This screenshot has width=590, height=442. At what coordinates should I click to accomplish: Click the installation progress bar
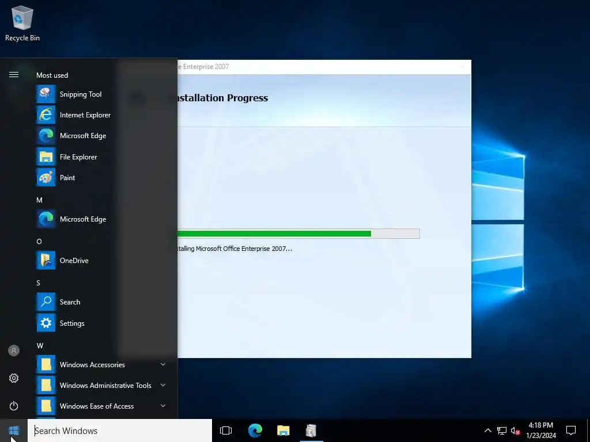[298, 234]
